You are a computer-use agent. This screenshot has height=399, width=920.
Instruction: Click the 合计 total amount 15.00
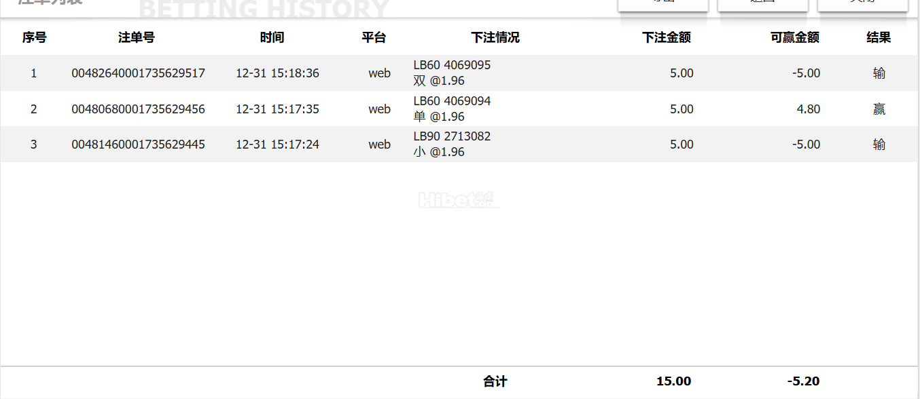(x=674, y=381)
